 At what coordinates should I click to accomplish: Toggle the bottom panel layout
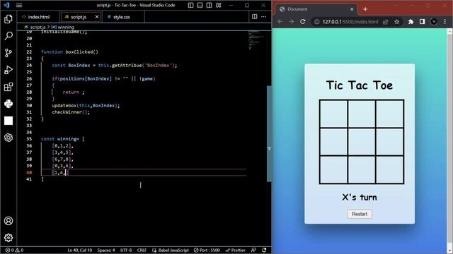200,5
